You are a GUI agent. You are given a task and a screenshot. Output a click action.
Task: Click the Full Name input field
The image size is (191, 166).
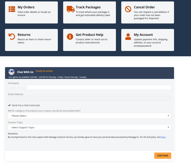click(x=89, y=87)
